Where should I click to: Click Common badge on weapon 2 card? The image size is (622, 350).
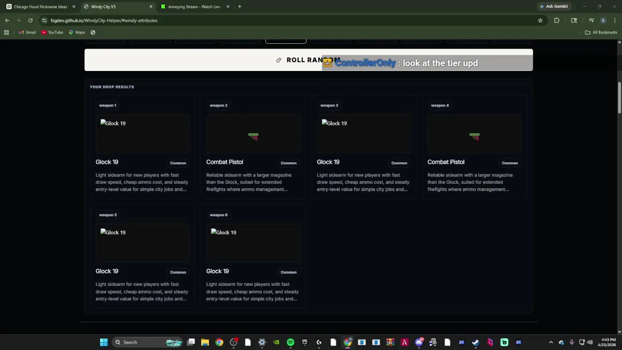click(x=289, y=163)
